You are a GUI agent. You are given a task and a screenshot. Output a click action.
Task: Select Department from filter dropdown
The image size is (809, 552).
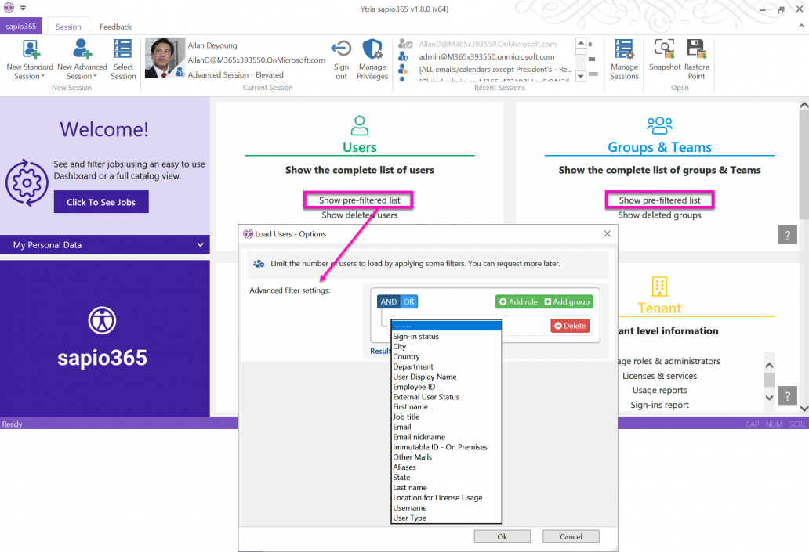tap(446, 366)
